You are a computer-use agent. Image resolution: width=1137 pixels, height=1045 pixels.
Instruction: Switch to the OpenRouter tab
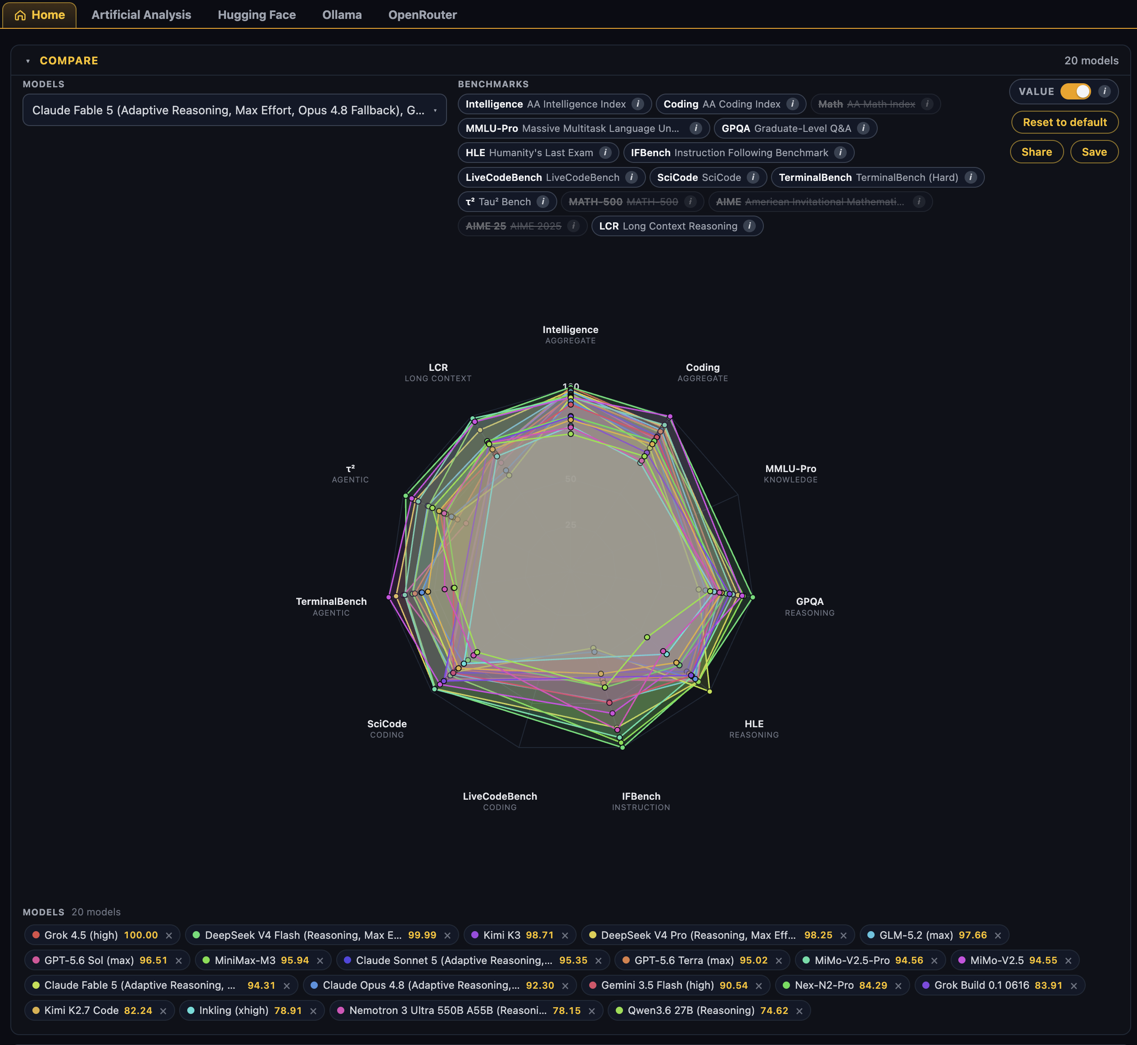[423, 15]
